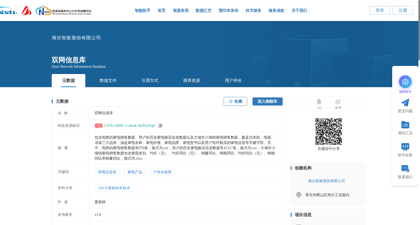Share this dataset to QQ
Screen dimensions: 420x225
[319, 104]
